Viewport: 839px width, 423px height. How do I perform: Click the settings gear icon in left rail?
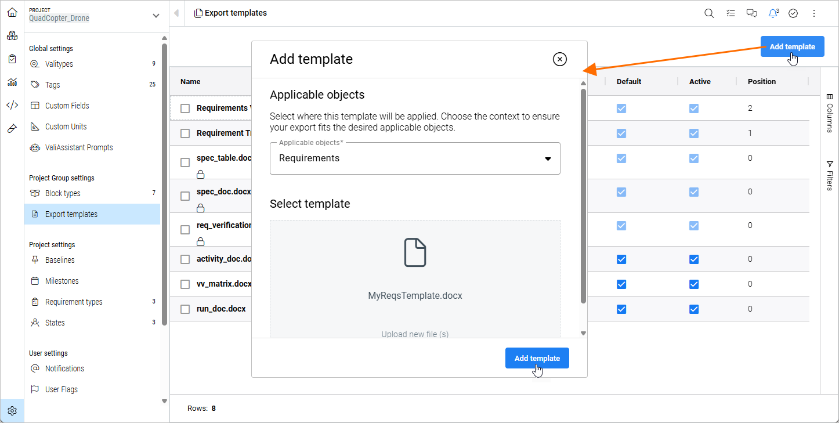[12, 411]
